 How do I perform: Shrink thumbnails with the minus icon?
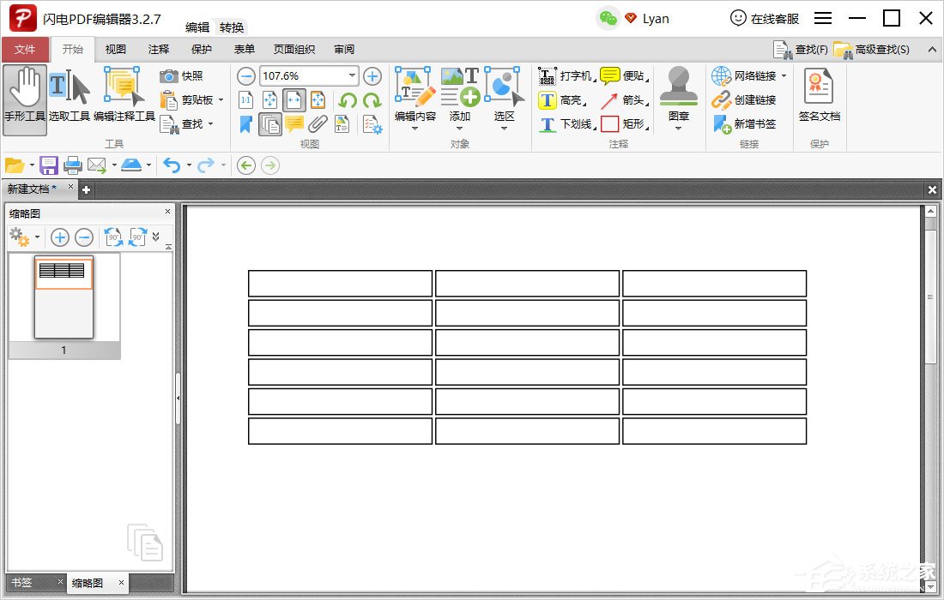click(x=84, y=237)
